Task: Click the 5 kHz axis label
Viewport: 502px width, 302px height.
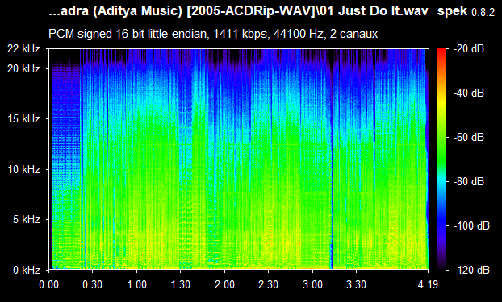Action: pos(27,220)
